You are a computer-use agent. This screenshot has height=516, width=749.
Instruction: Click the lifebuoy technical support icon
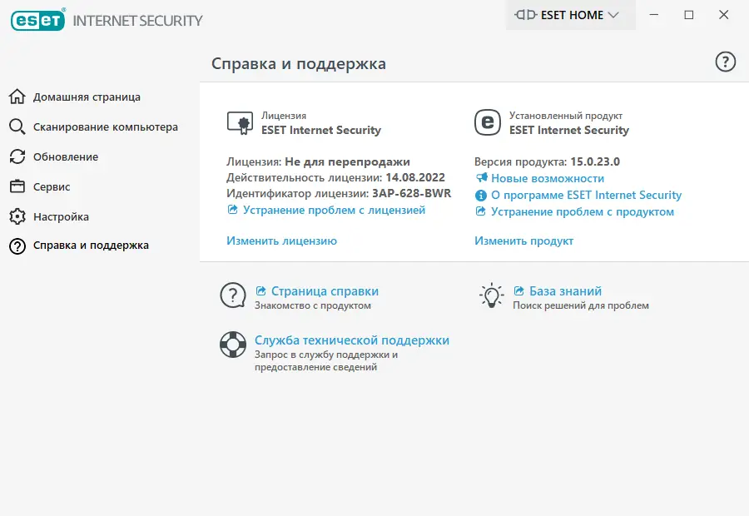click(233, 345)
